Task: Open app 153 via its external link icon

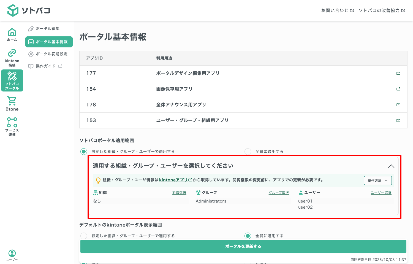Action: pyautogui.click(x=398, y=120)
